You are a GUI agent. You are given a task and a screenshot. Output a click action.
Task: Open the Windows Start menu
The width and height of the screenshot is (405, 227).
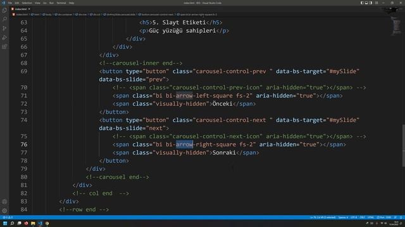[x=5, y=223]
